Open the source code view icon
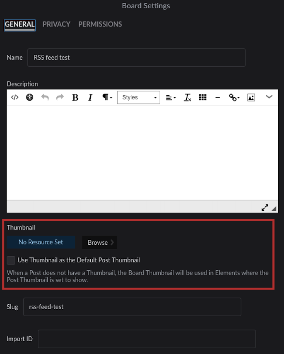 tap(14, 97)
